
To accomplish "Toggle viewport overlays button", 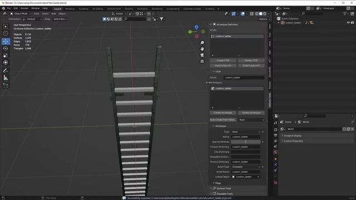I will tap(243, 14).
